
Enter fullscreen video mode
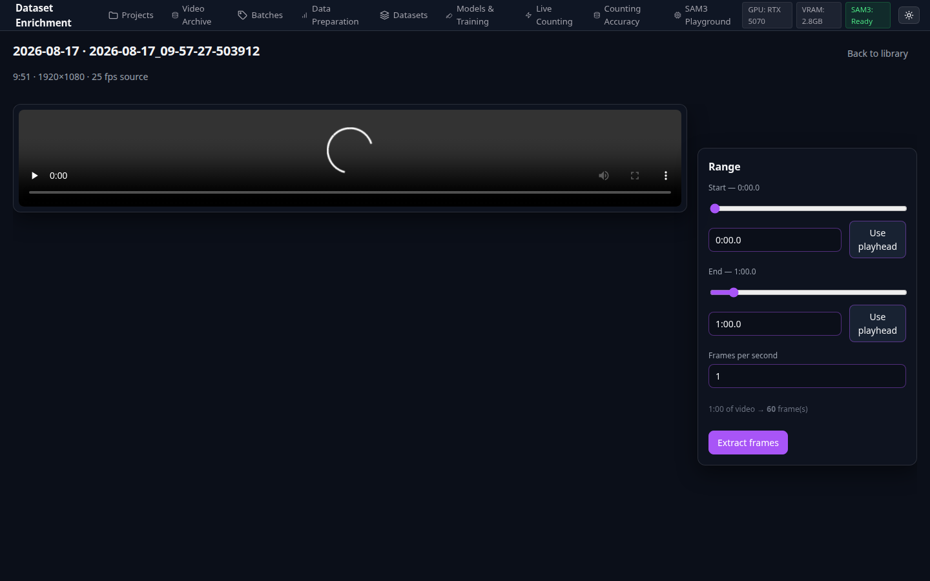[635, 176]
